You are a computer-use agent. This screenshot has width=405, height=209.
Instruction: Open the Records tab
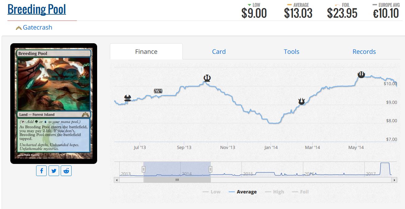364,52
